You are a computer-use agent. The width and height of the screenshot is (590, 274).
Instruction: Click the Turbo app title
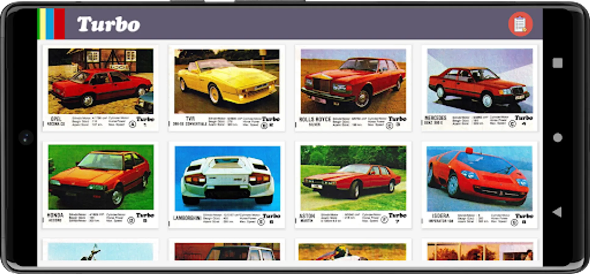(x=108, y=24)
